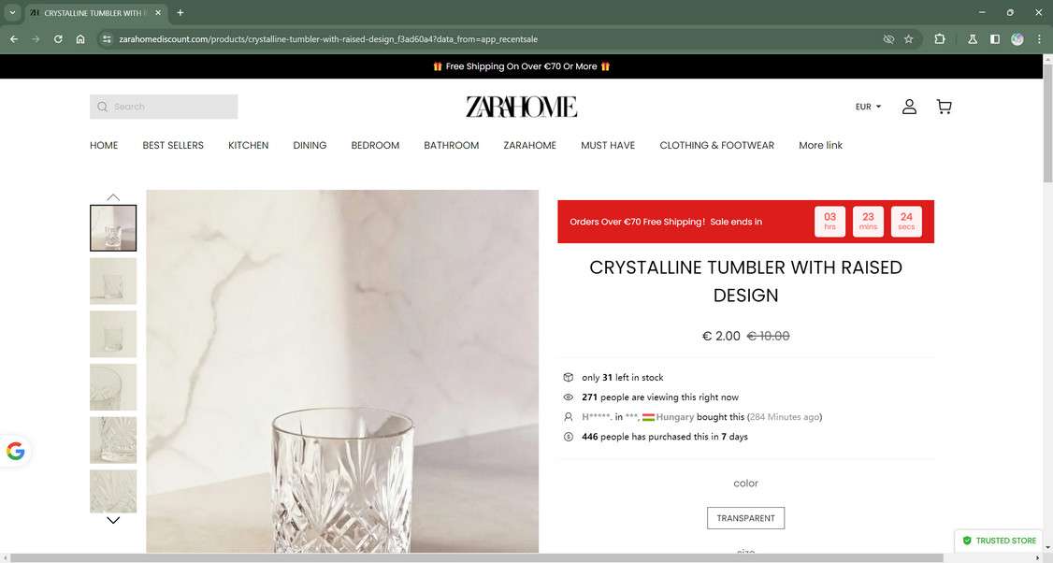Screen dimensions: 1053x563
Task: Click the TRUSTED STORE badge
Action: (x=1000, y=541)
